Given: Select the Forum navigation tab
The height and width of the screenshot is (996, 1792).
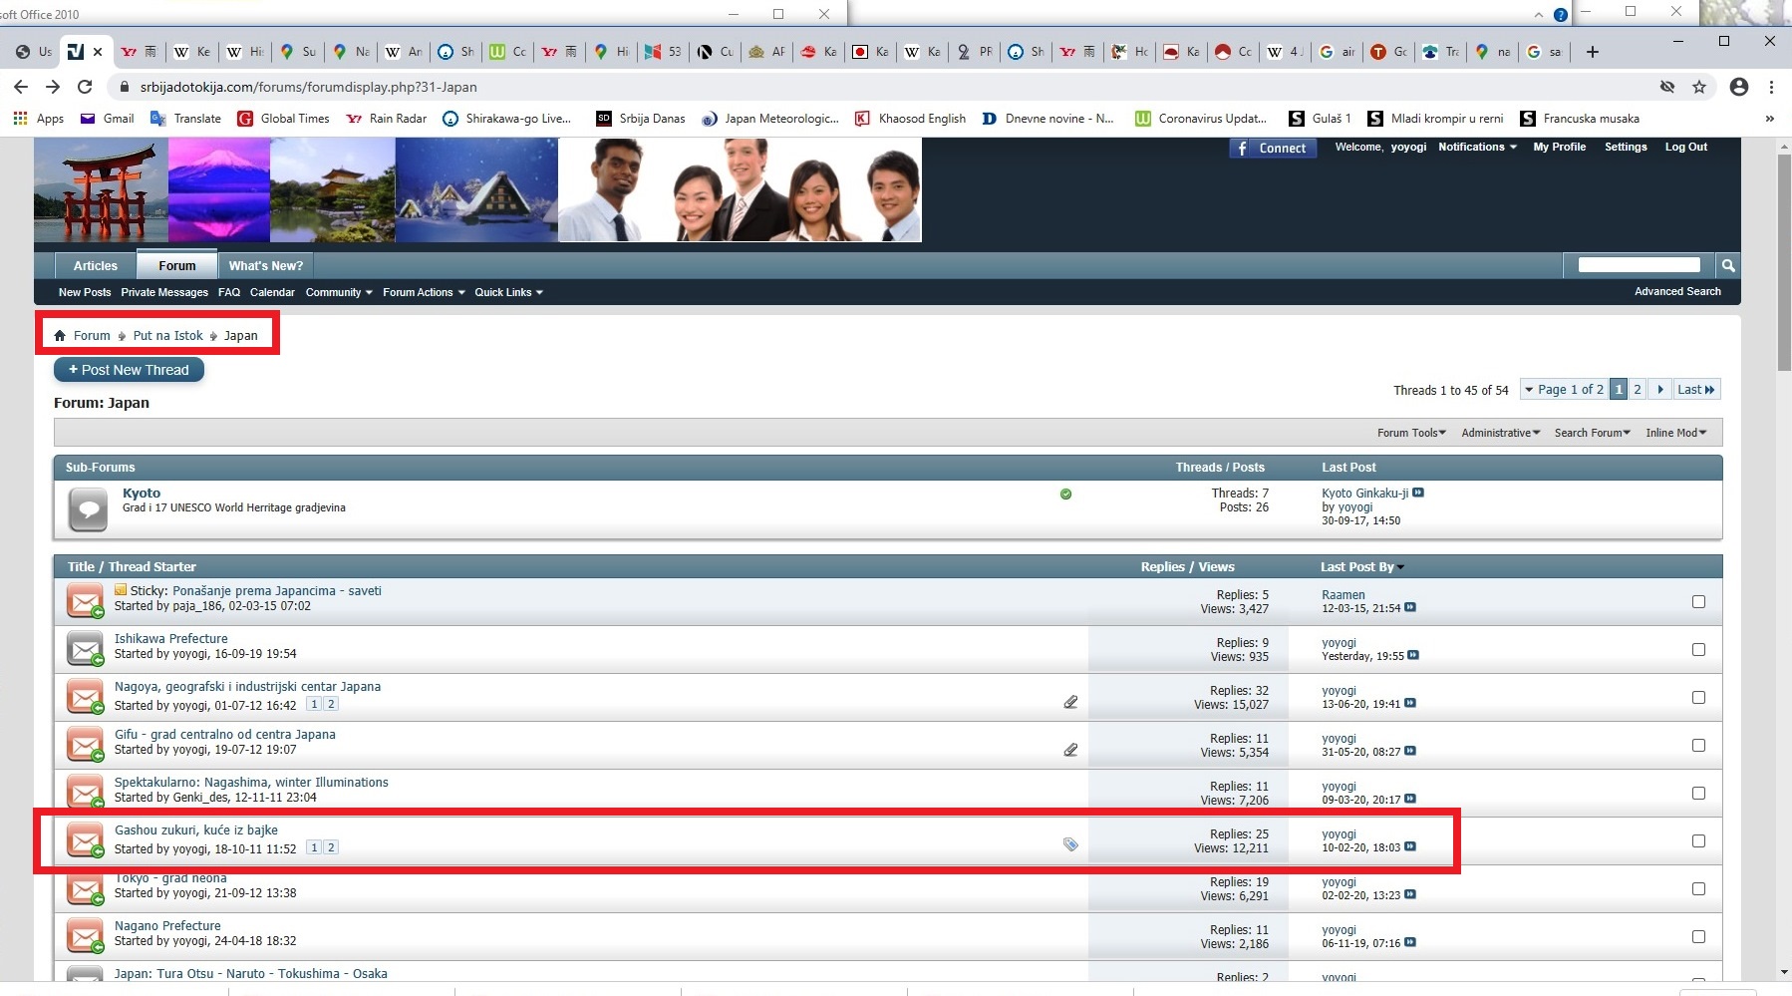Looking at the screenshot, I should pyautogui.click(x=177, y=265).
